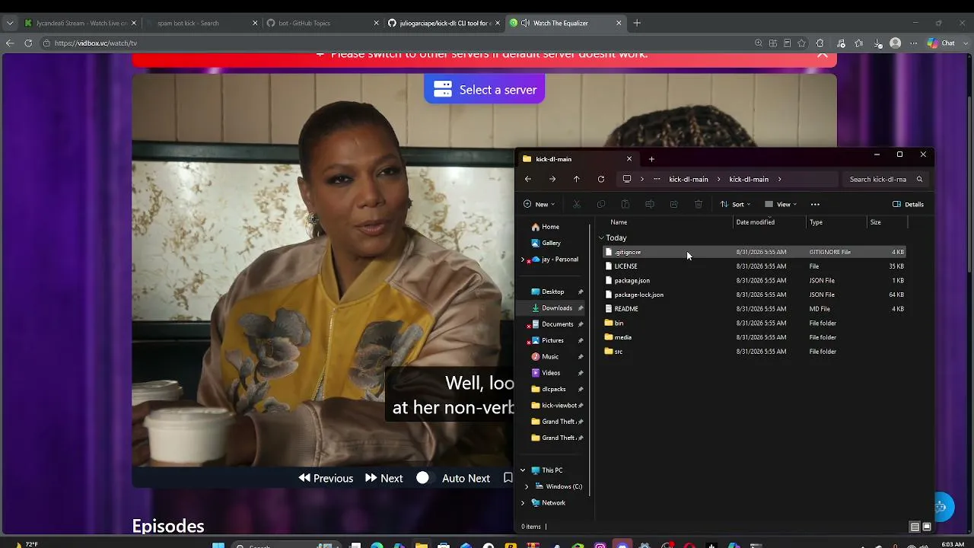Click the Delete trash icon in Explorer
Image resolution: width=974 pixels, height=548 pixels.
(x=699, y=204)
